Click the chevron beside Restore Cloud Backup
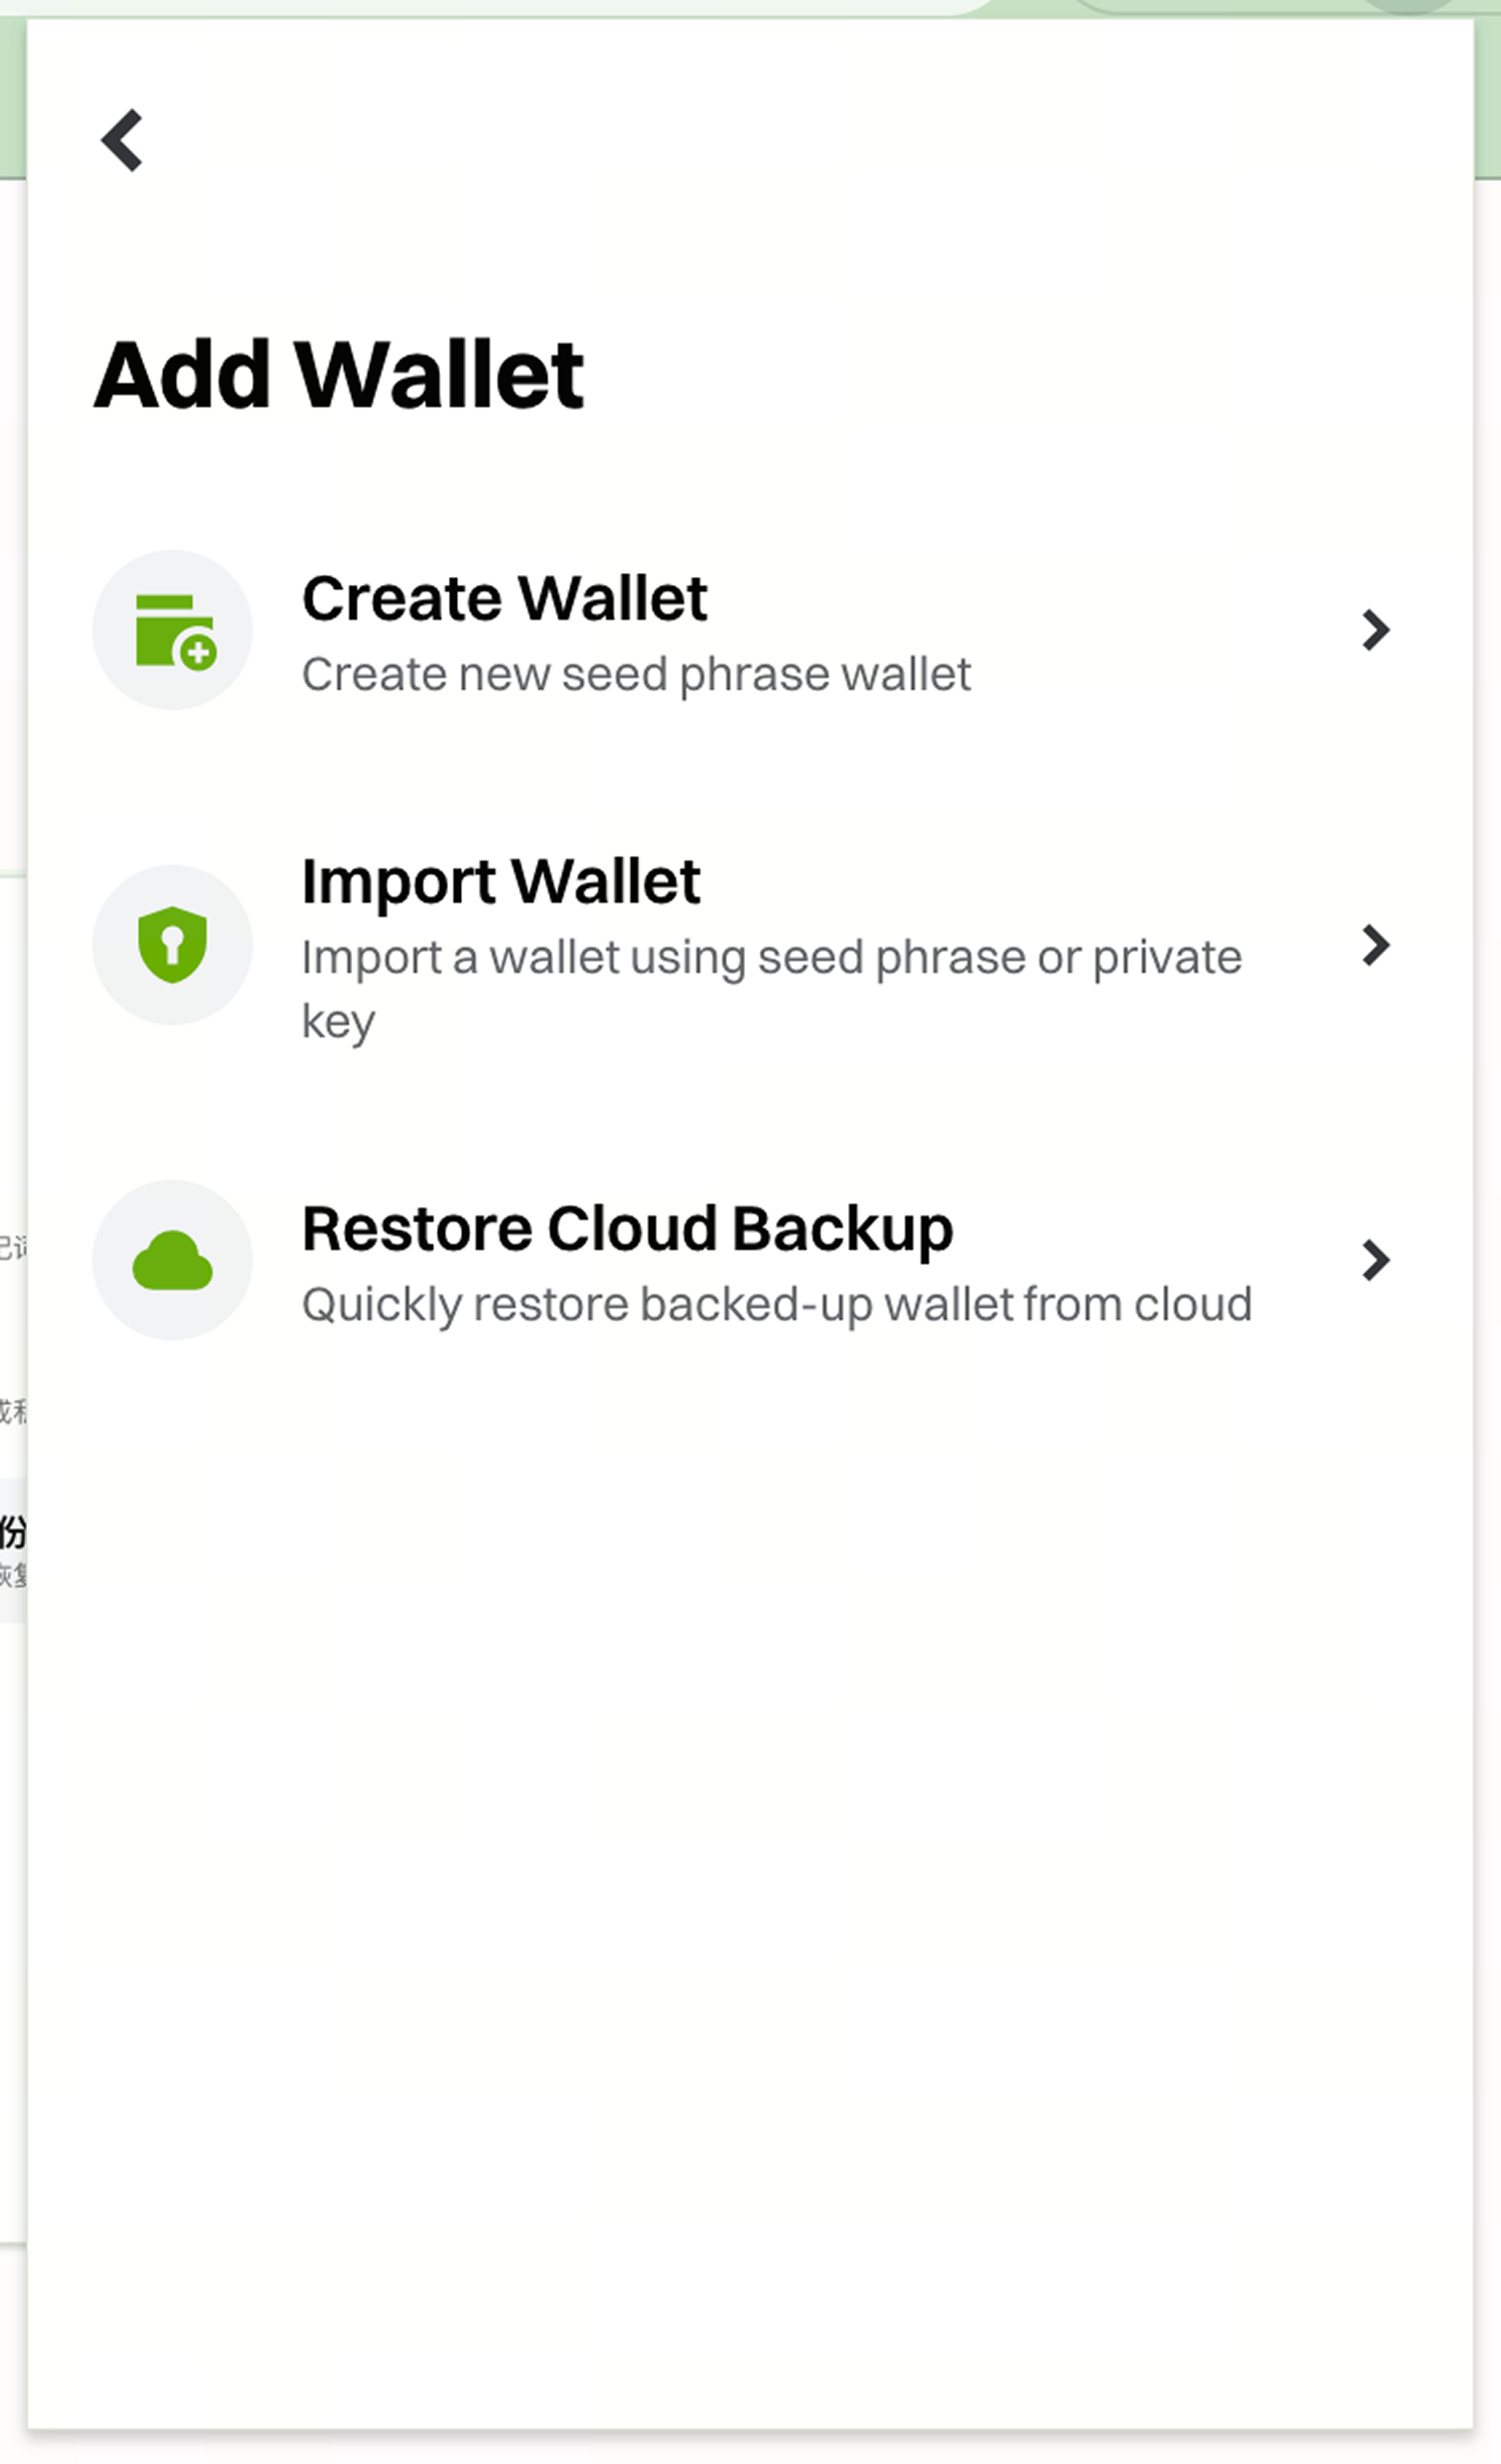The image size is (1501, 2464). 1376,1260
